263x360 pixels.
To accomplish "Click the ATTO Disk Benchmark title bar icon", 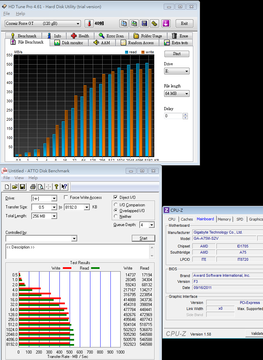I will pyautogui.click(x=4, y=171).
